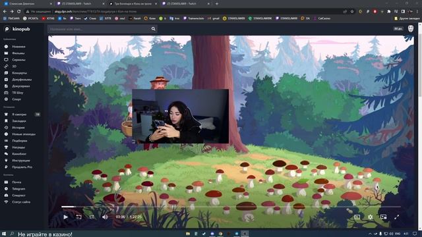The height and width of the screenshot is (237, 422).
Task: Click the Новые эпизоды icon
Action: click(x=6, y=134)
